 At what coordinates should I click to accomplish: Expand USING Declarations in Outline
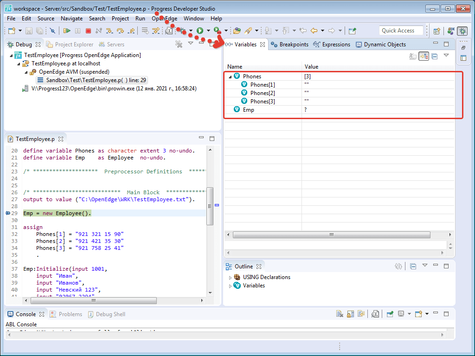[230, 278]
